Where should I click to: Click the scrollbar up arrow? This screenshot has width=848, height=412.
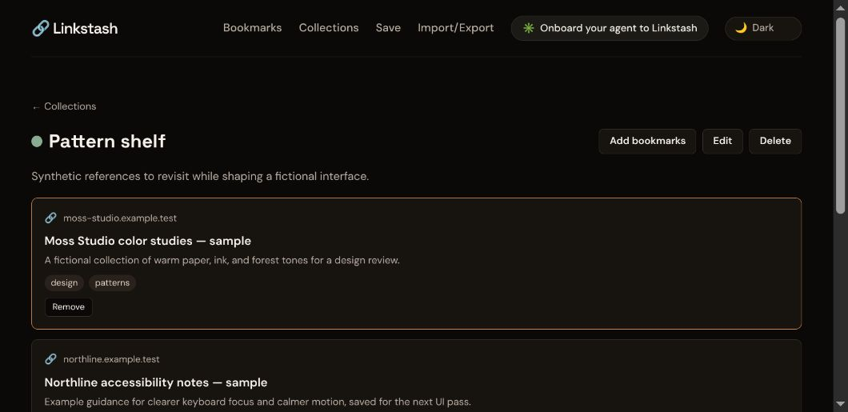click(x=841, y=7)
